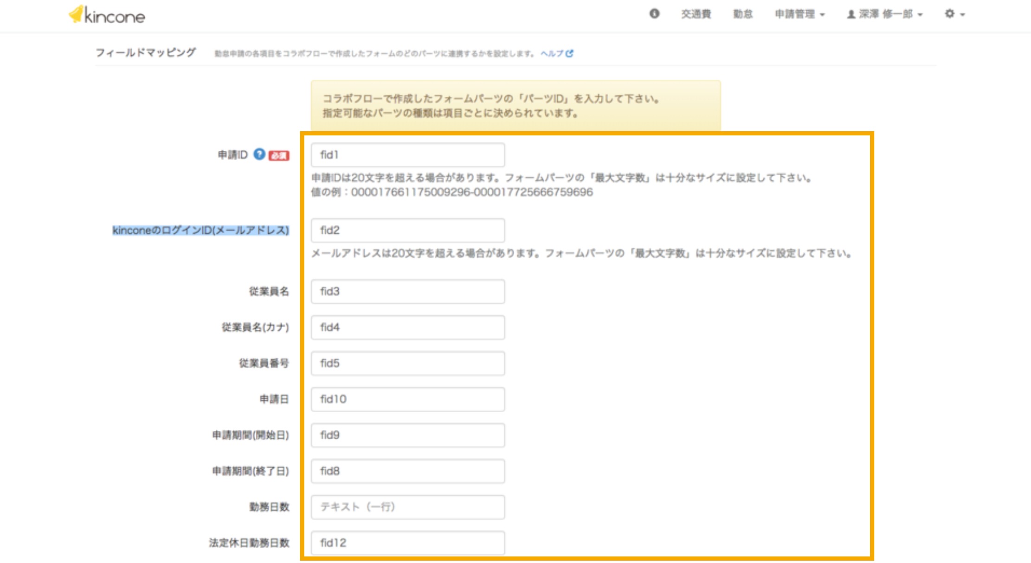This screenshot has width=1031, height=563.
Task: Click the 従業員番号 input with fid5
Action: [x=407, y=364]
